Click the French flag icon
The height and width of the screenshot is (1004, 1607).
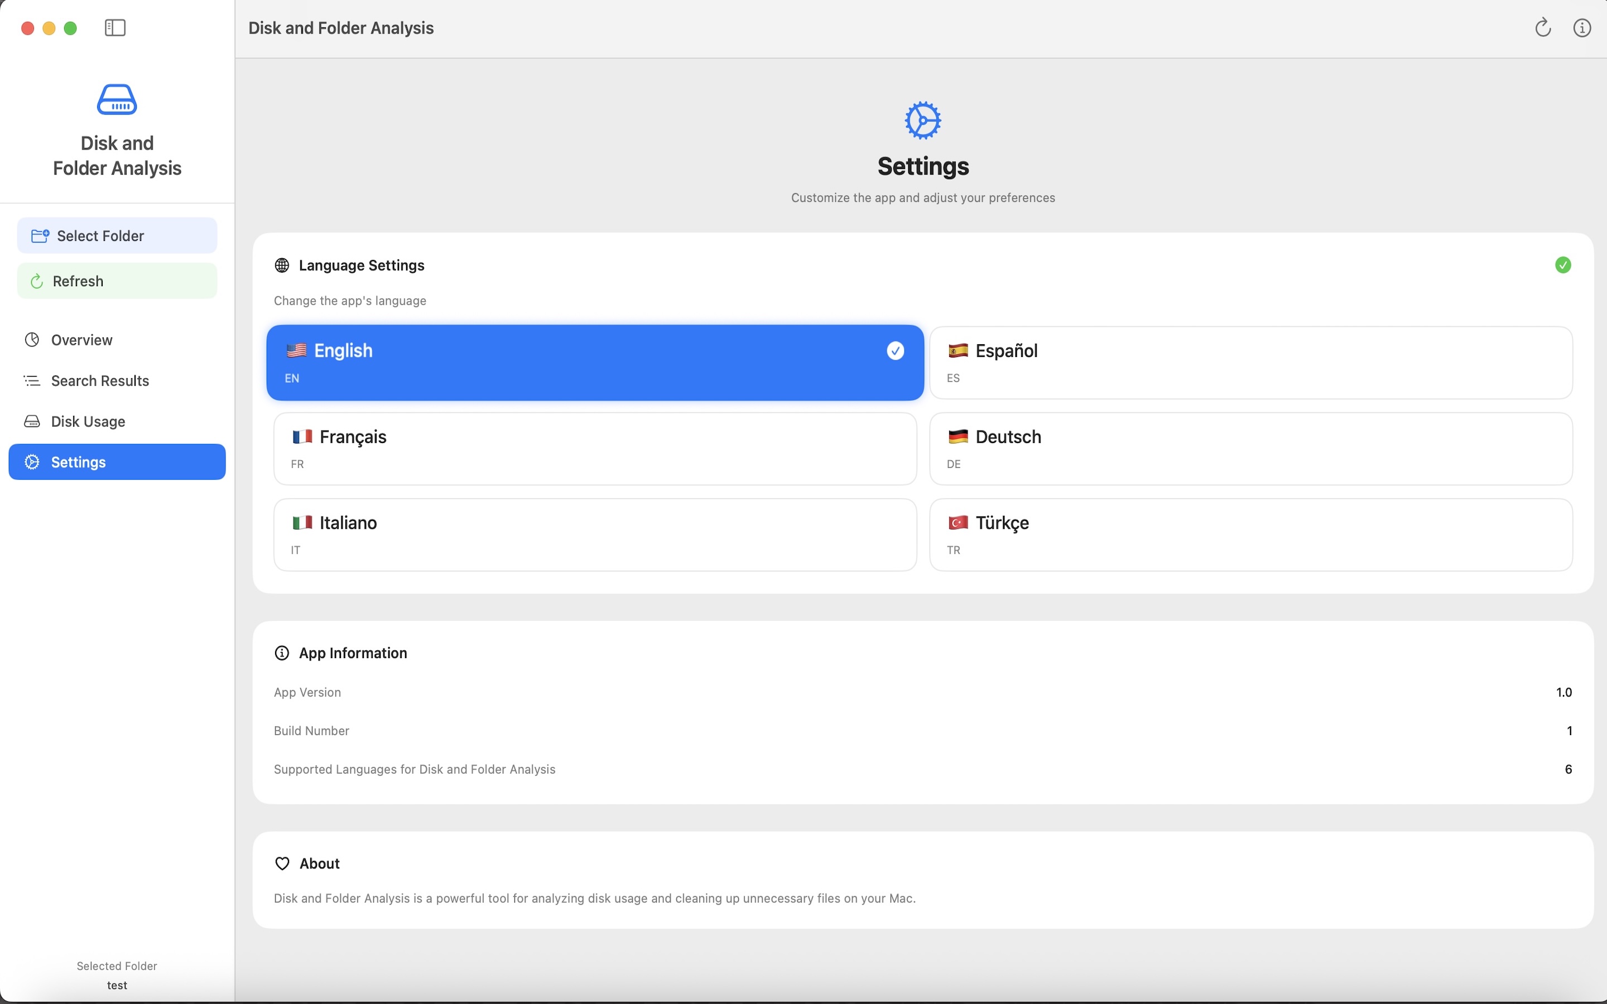[302, 437]
